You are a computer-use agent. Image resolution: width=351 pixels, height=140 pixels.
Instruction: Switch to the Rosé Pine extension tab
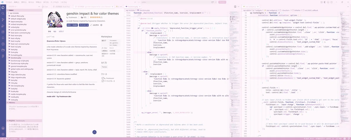(x=62, y=6)
